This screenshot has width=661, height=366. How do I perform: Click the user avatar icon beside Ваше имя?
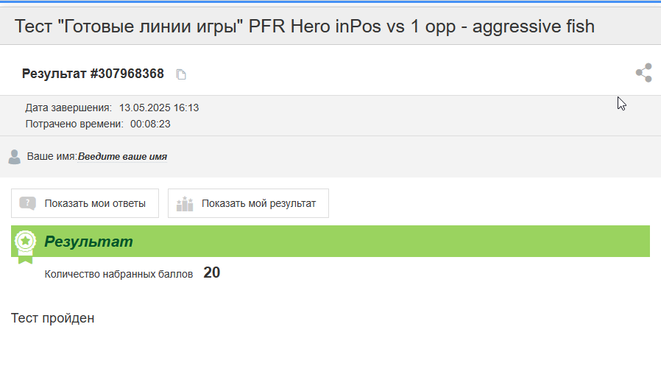tap(14, 157)
